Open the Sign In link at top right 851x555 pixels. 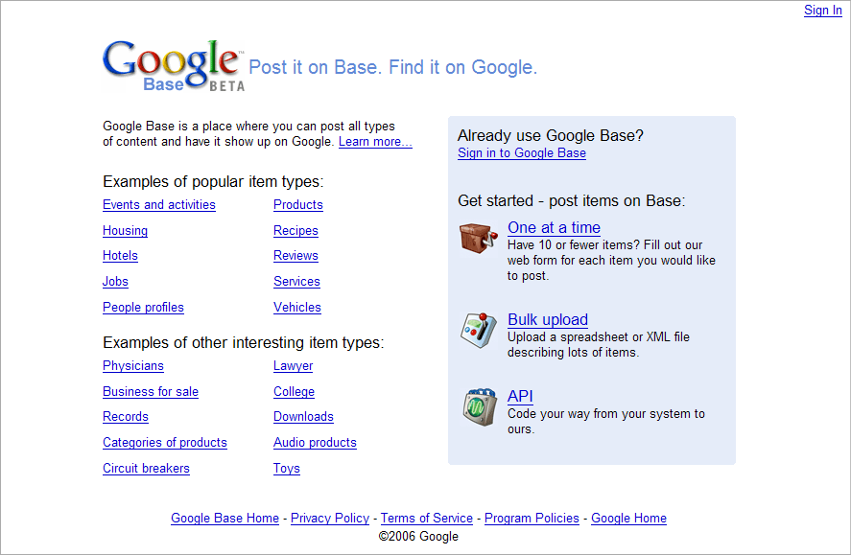(822, 11)
